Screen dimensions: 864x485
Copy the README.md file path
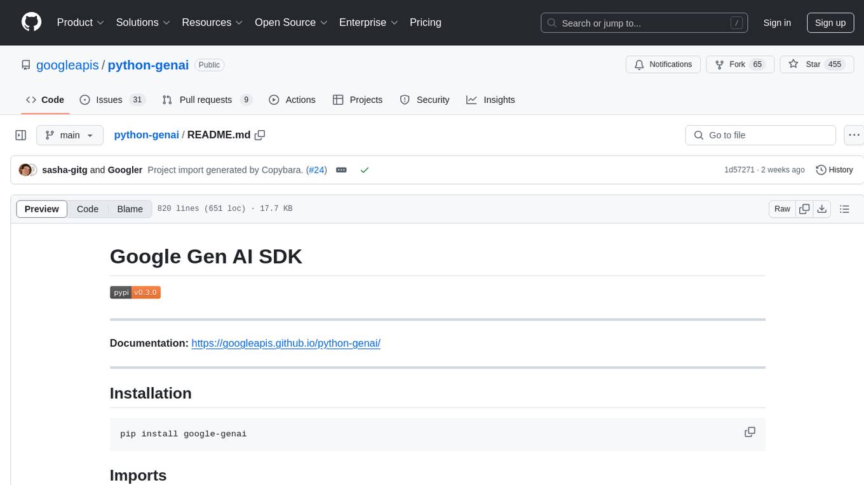(260, 135)
